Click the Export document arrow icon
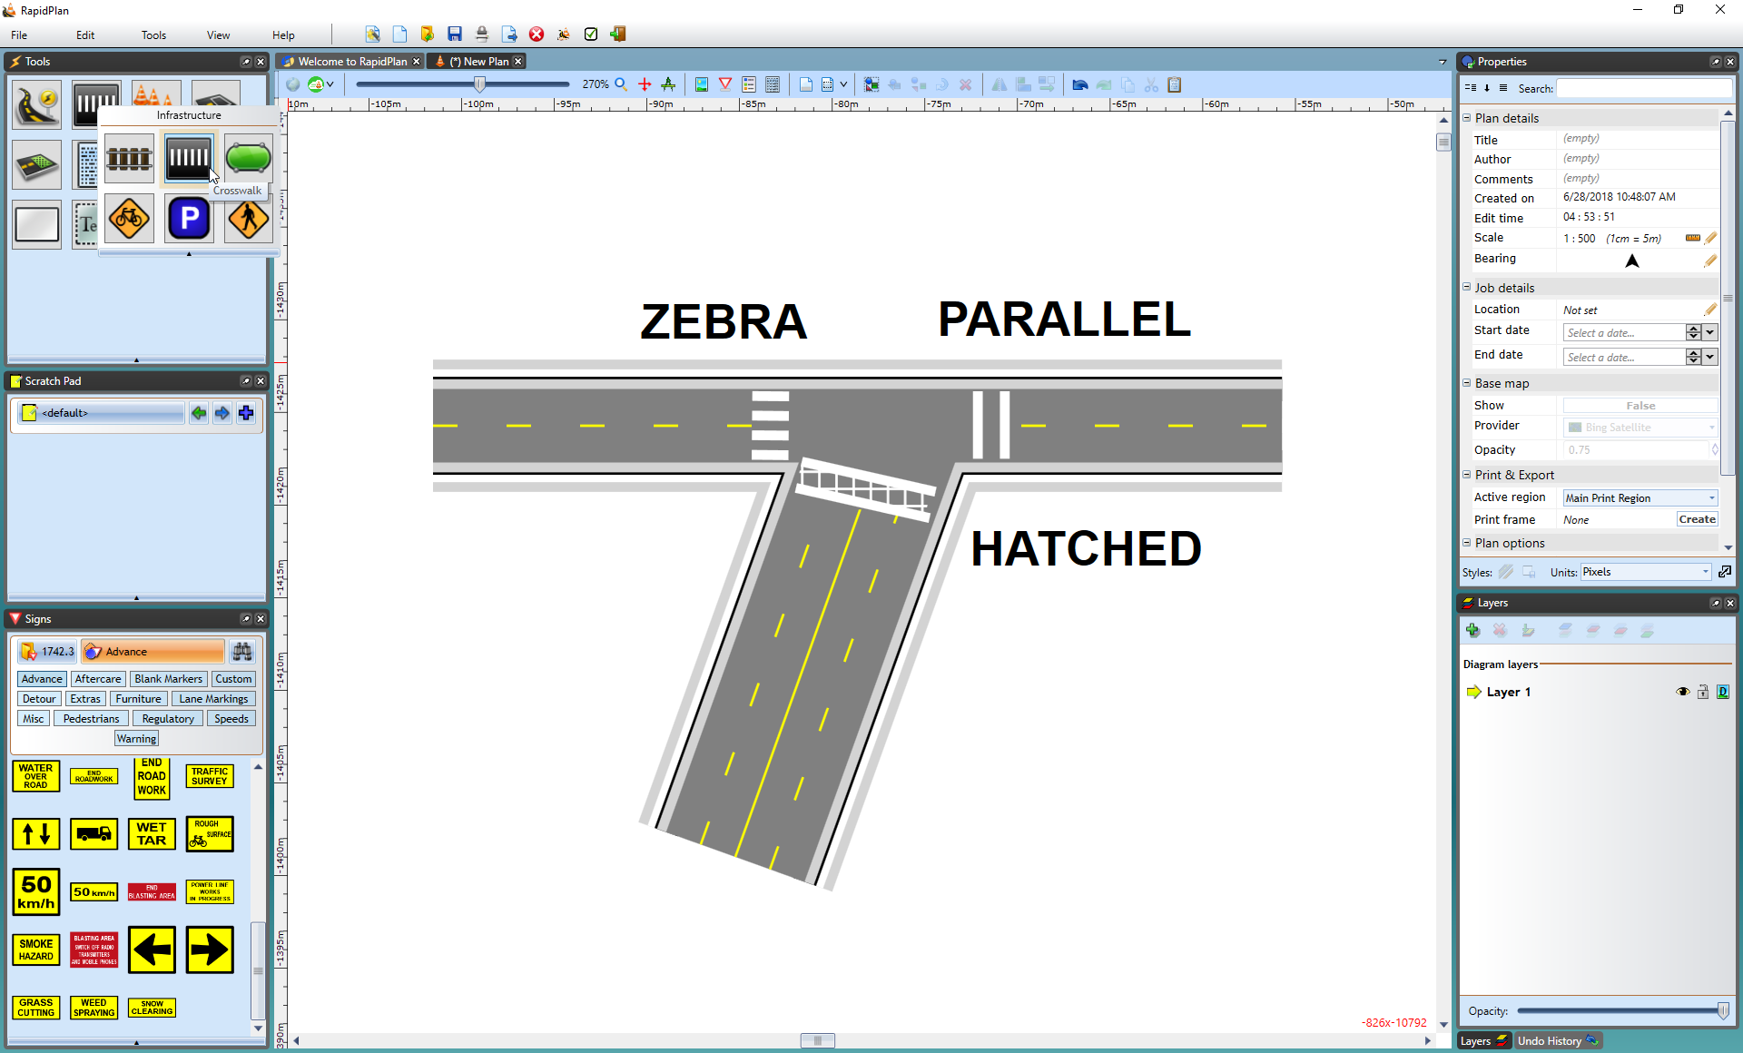This screenshot has width=1743, height=1053. point(509,34)
